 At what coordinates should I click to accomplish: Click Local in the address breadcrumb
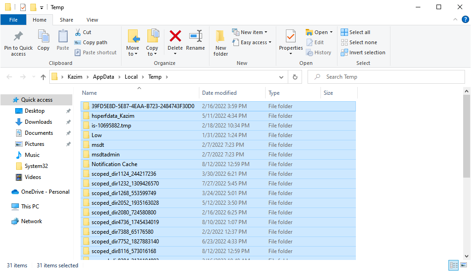[x=131, y=77]
